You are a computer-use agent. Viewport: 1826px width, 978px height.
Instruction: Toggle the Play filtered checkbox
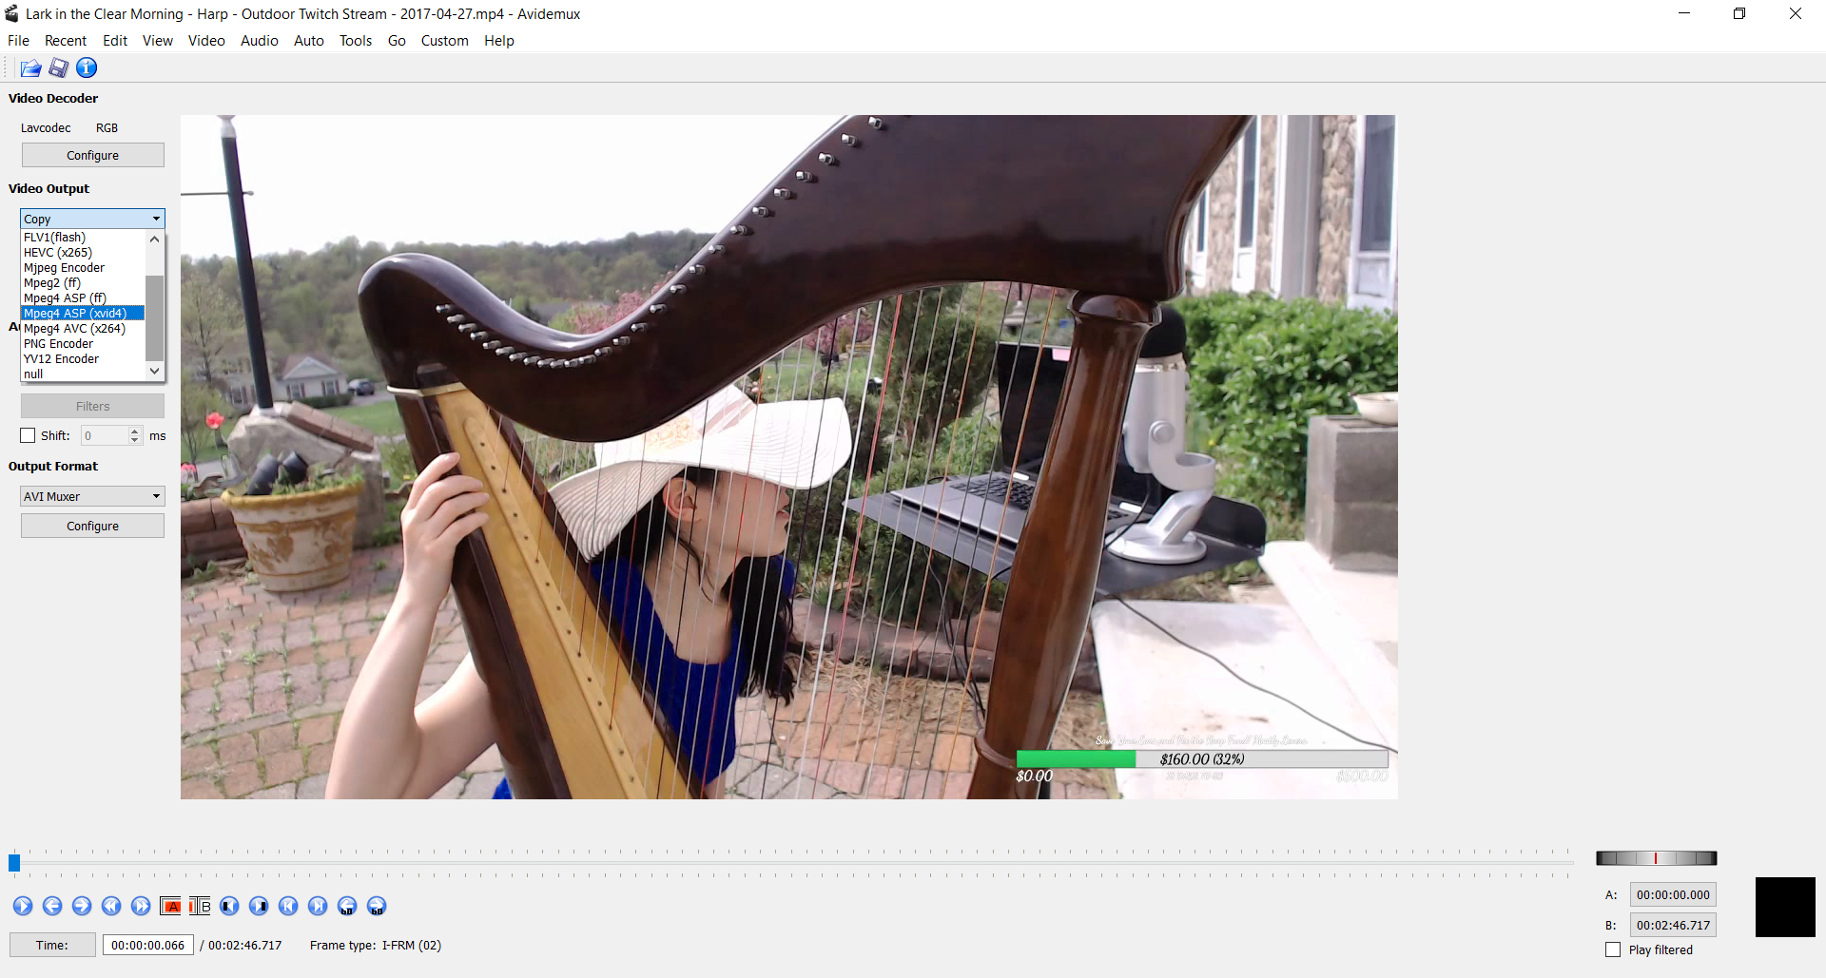(1613, 949)
